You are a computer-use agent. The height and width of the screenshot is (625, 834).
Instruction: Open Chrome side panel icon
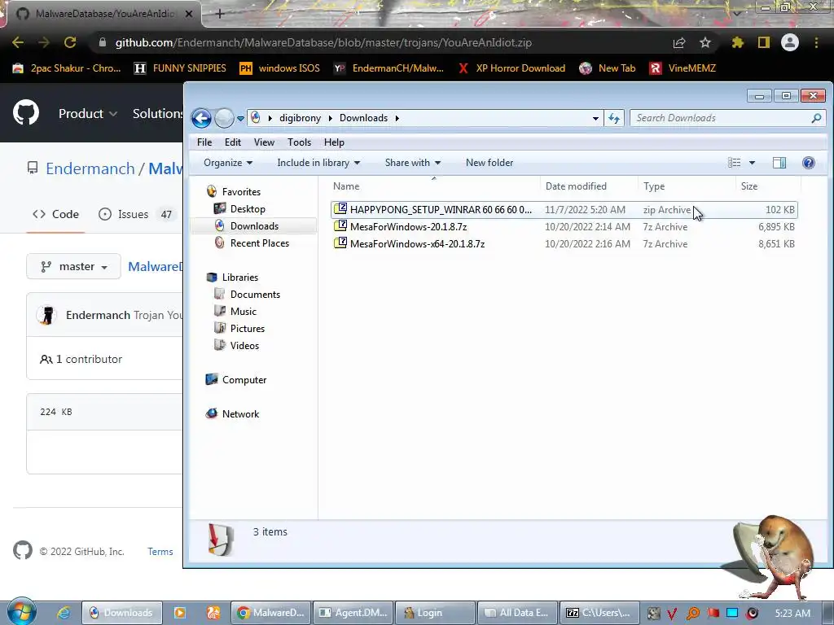pyautogui.click(x=764, y=42)
